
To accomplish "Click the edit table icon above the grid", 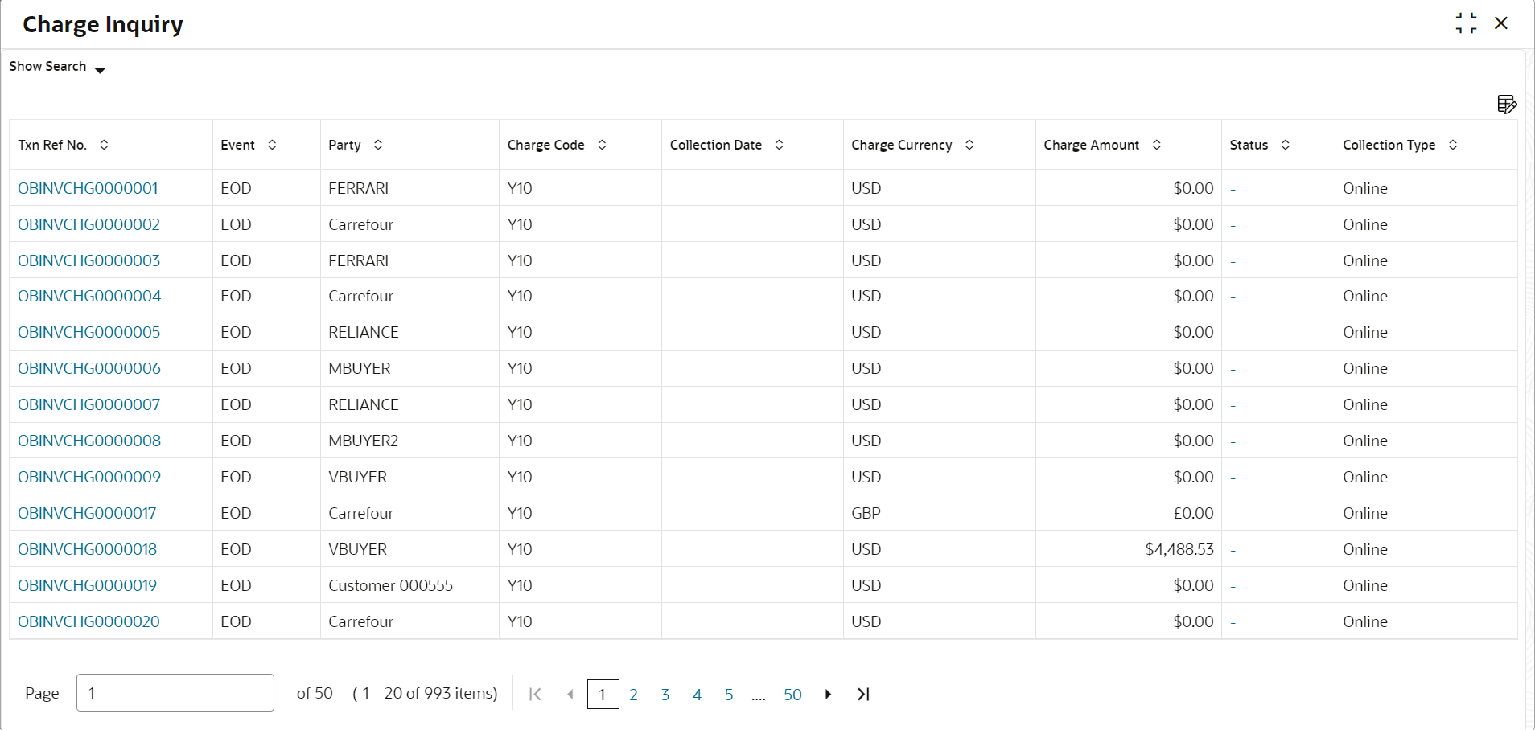I will 1506,104.
